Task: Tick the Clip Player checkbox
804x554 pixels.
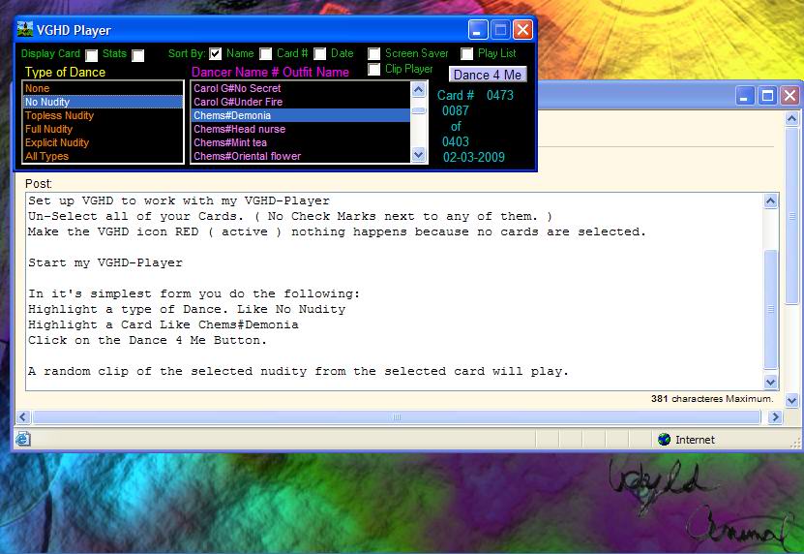Action: [x=374, y=70]
